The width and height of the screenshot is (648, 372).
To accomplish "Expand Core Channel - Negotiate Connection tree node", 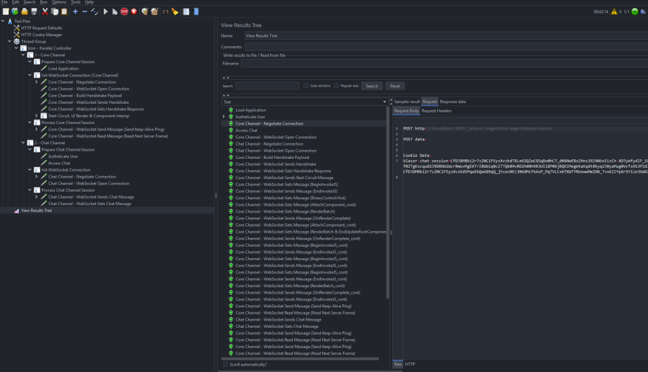I will coord(37,82).
